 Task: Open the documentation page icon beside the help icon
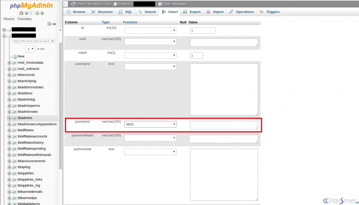coord(32,13)
